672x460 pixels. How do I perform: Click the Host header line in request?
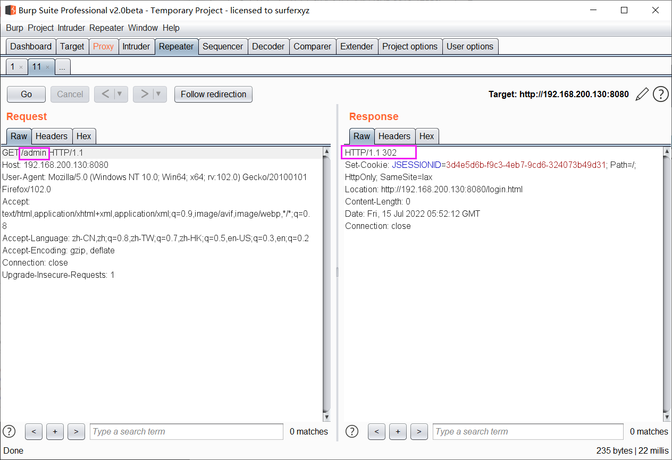coord(55,165)
